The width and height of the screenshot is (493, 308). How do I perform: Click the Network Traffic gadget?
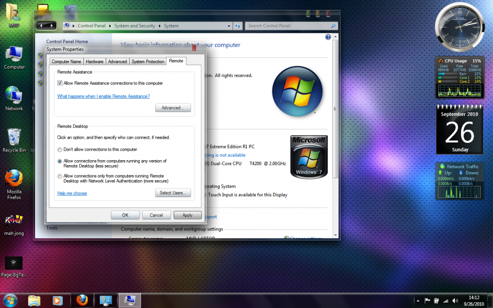tap(460, 181)
